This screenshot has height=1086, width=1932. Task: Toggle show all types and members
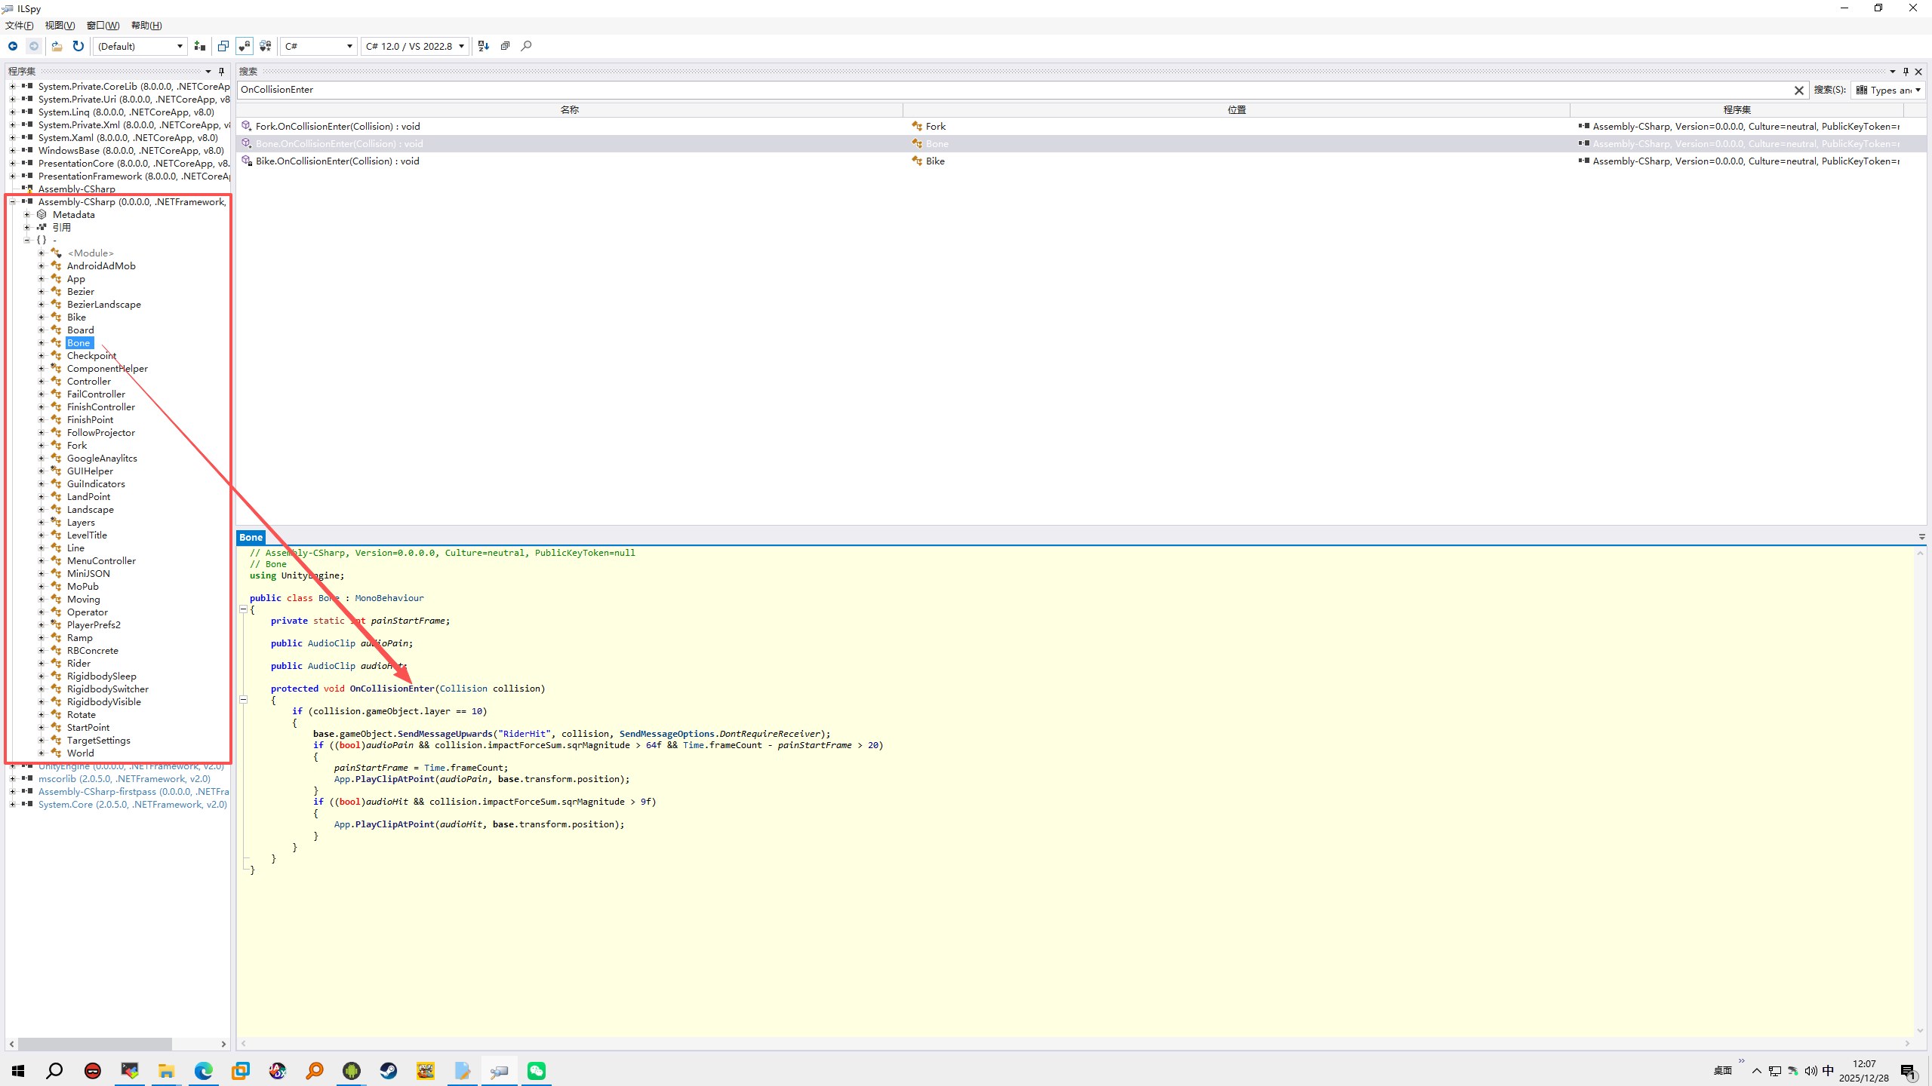pyautogui.click(x=266, y=46)
